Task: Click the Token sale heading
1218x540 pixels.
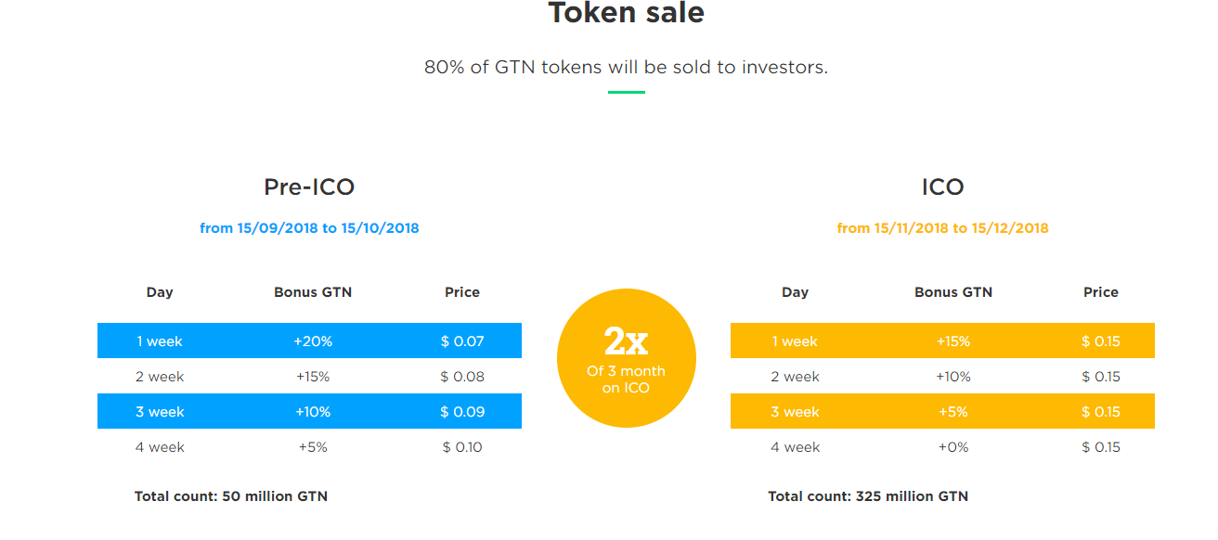Action: (627, 13)
